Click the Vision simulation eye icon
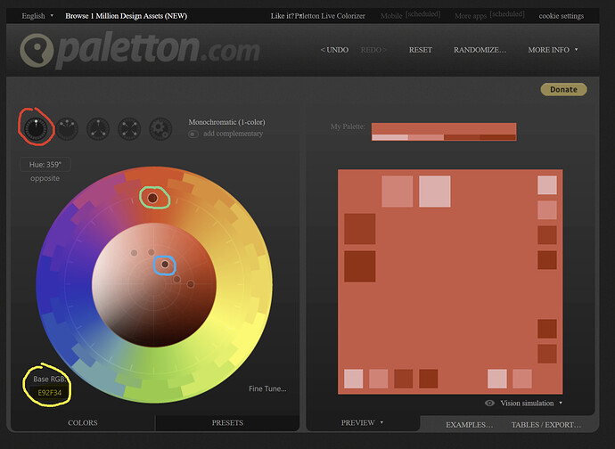The width and height of the screenshot is (615, 449). pos(489,403)
